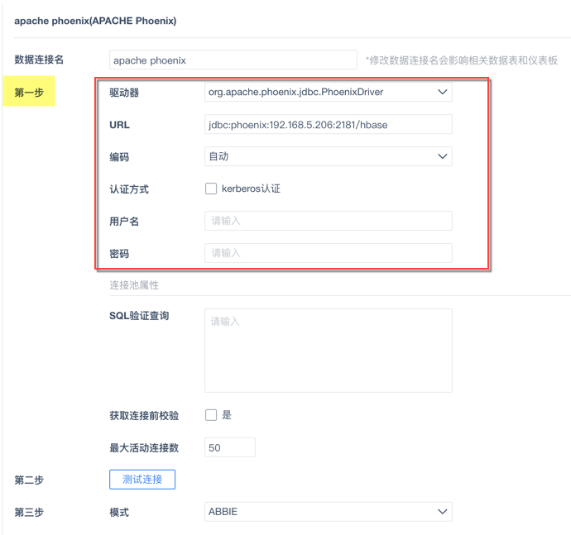This screenshot has height=535, width=571.
Task: Open the 驱动器 driver dropdown
Action: 328,92
